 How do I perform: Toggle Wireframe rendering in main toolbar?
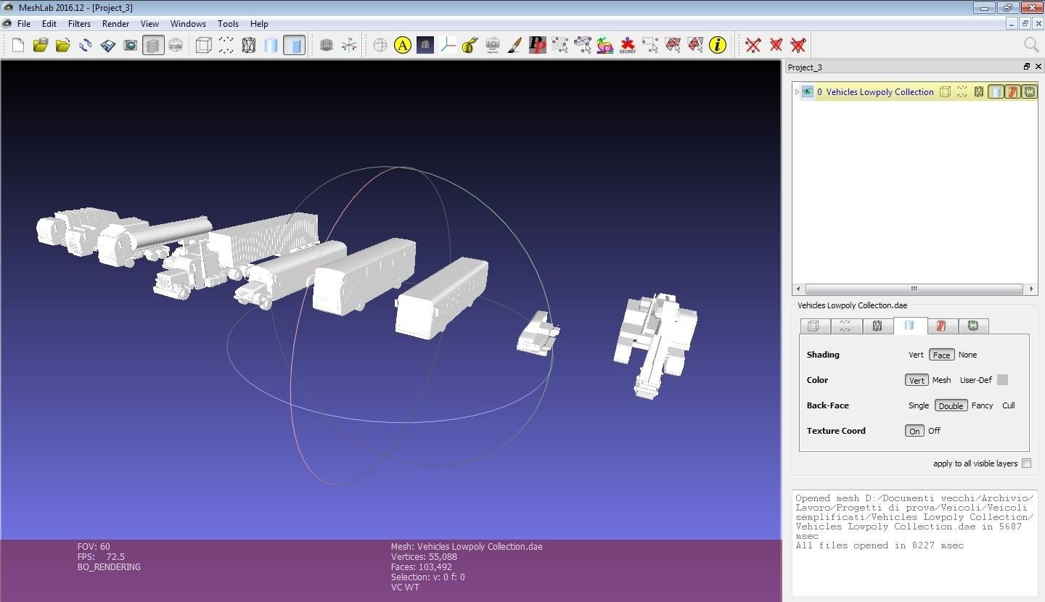click(249, 45)
